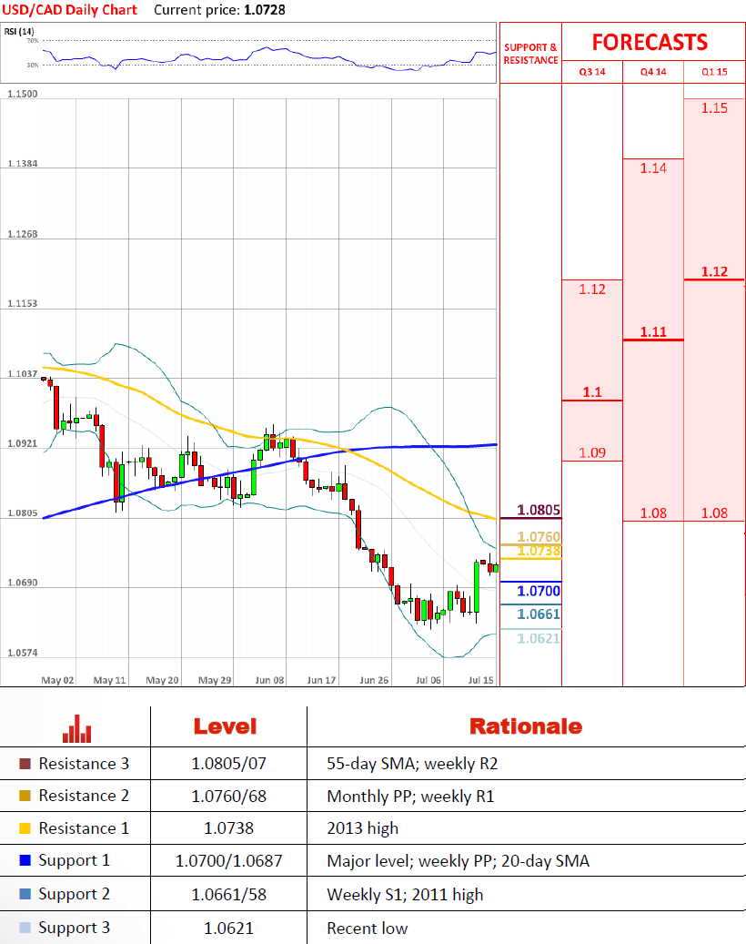746x944 pixels.
Task: Click the 1.14 forecast value in Q4 14
Action: click(653, 168)
